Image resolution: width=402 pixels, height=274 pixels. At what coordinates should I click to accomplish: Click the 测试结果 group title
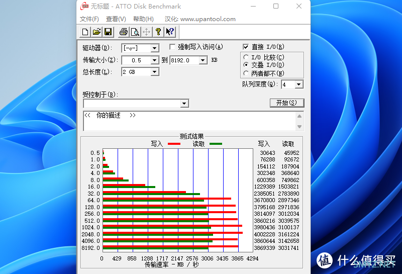click(x=191, y=136)
